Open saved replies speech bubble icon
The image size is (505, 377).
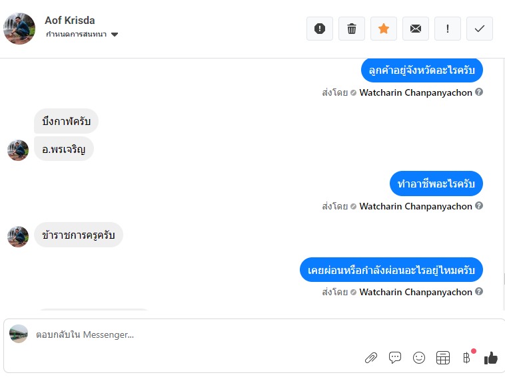(395, 358)
